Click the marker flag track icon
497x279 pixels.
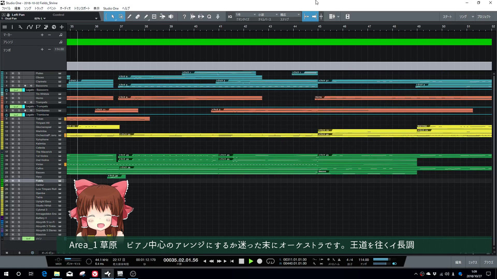point(38,27)
